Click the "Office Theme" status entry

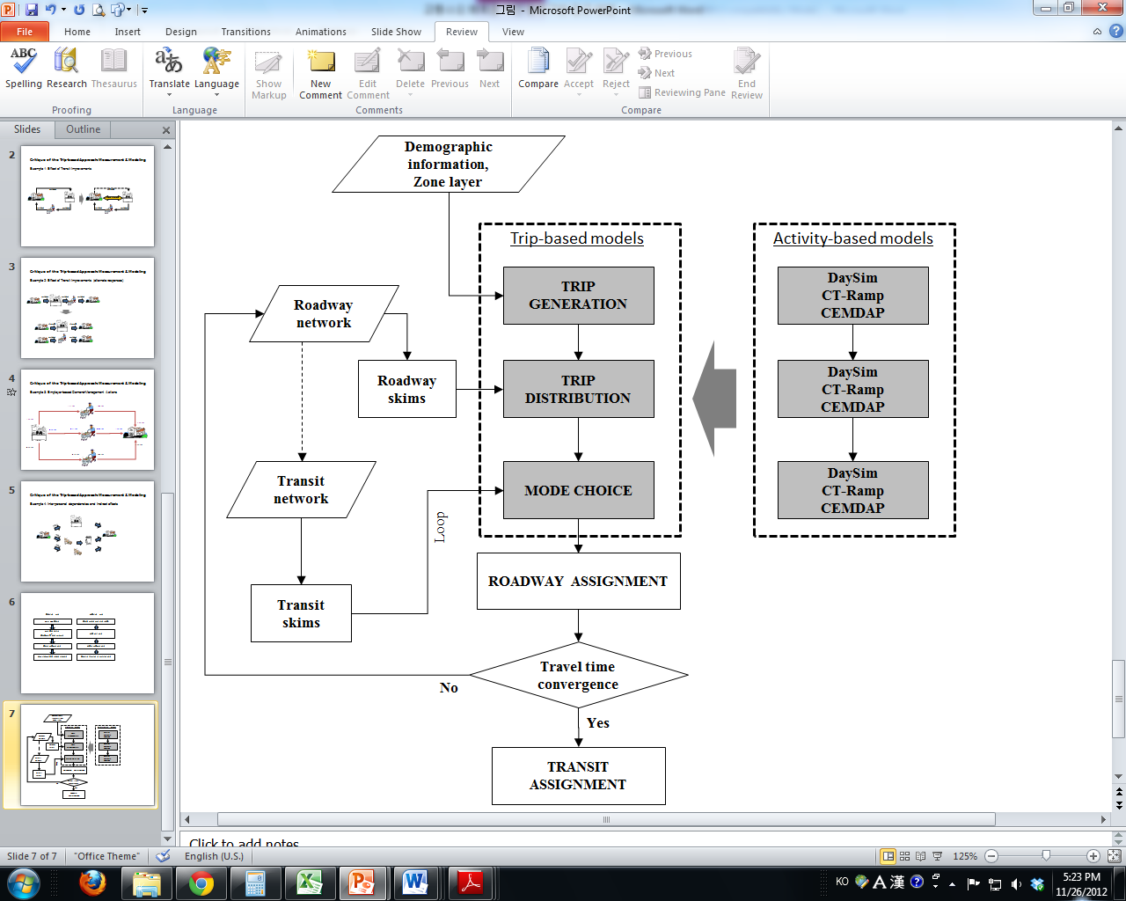pos(106,856)
